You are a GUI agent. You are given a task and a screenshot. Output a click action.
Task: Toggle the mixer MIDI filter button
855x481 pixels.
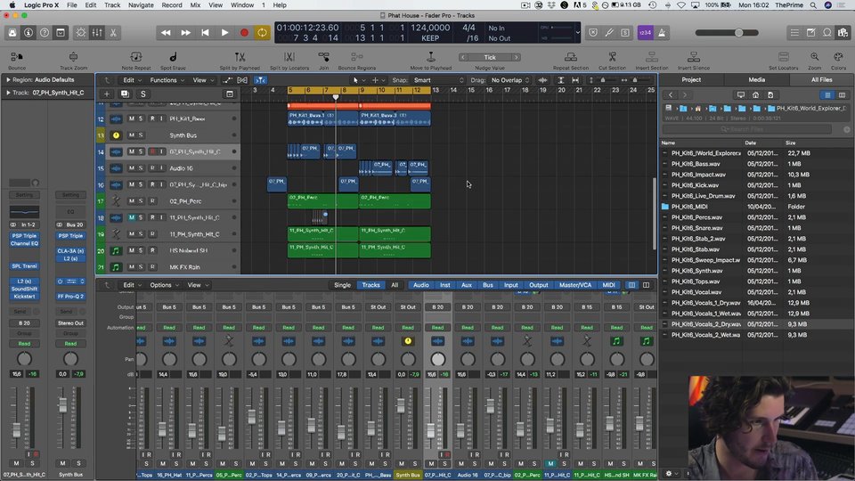608,285
